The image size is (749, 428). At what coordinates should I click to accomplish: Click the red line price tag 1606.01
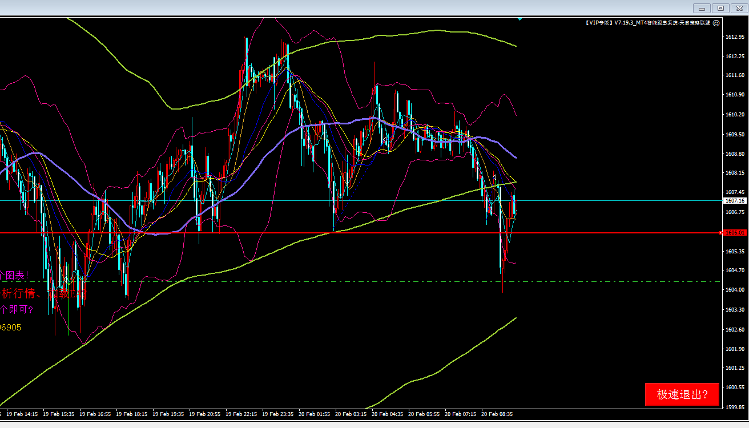(734, 233)
